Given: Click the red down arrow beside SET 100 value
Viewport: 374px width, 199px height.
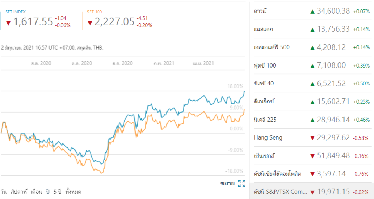Looking at the screenshot, I should pos(90,23).
